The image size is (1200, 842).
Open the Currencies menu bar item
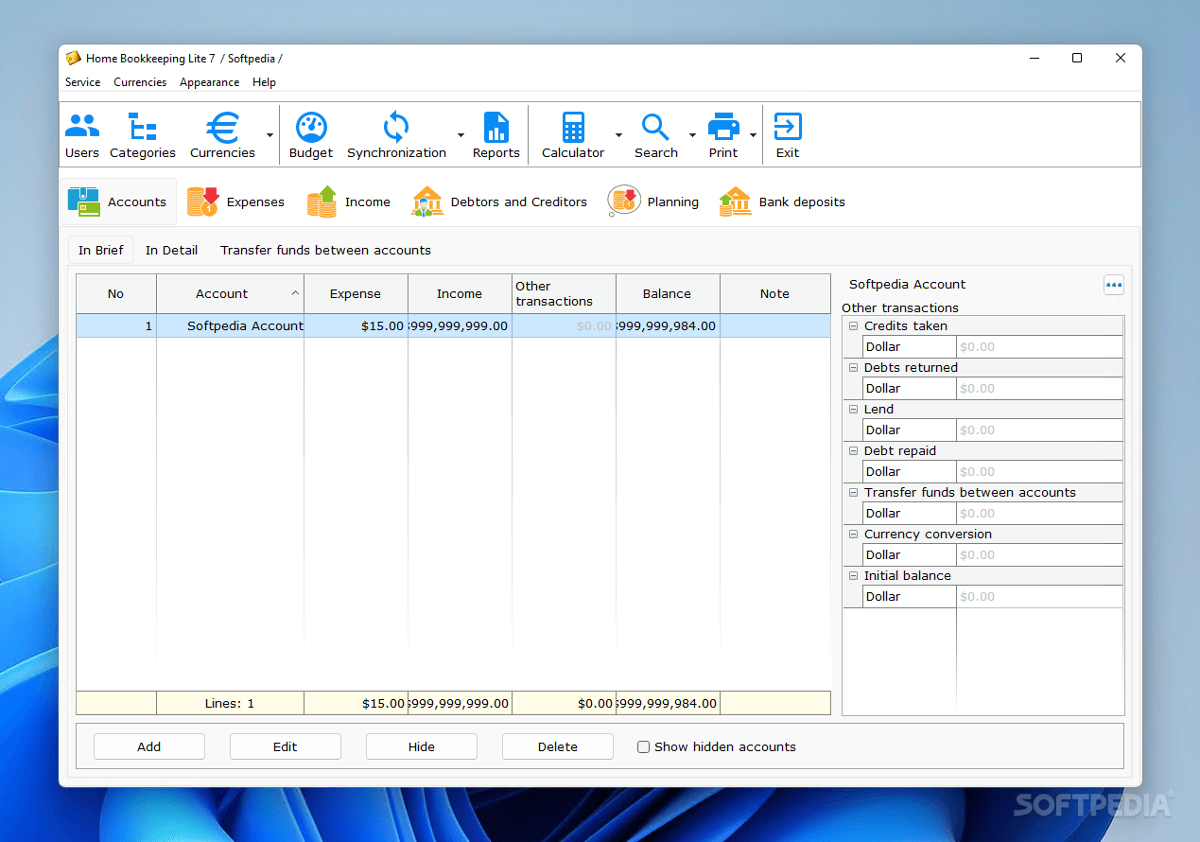click(x=140, y=82)
